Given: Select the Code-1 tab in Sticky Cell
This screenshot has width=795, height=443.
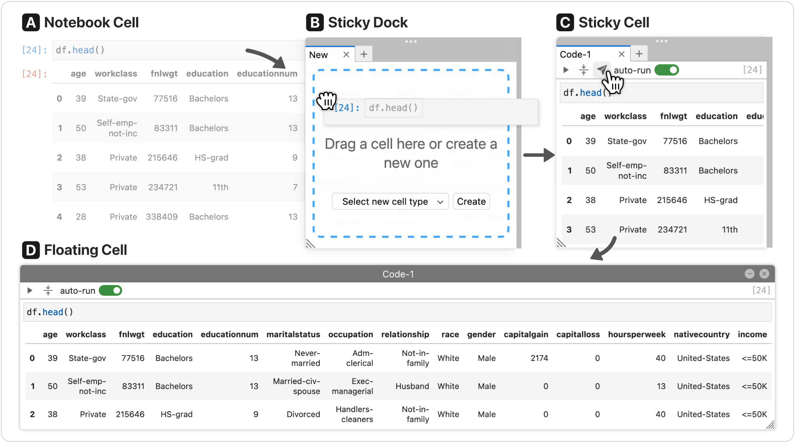Looking at the screenshot, I should [x=576, y=54].
